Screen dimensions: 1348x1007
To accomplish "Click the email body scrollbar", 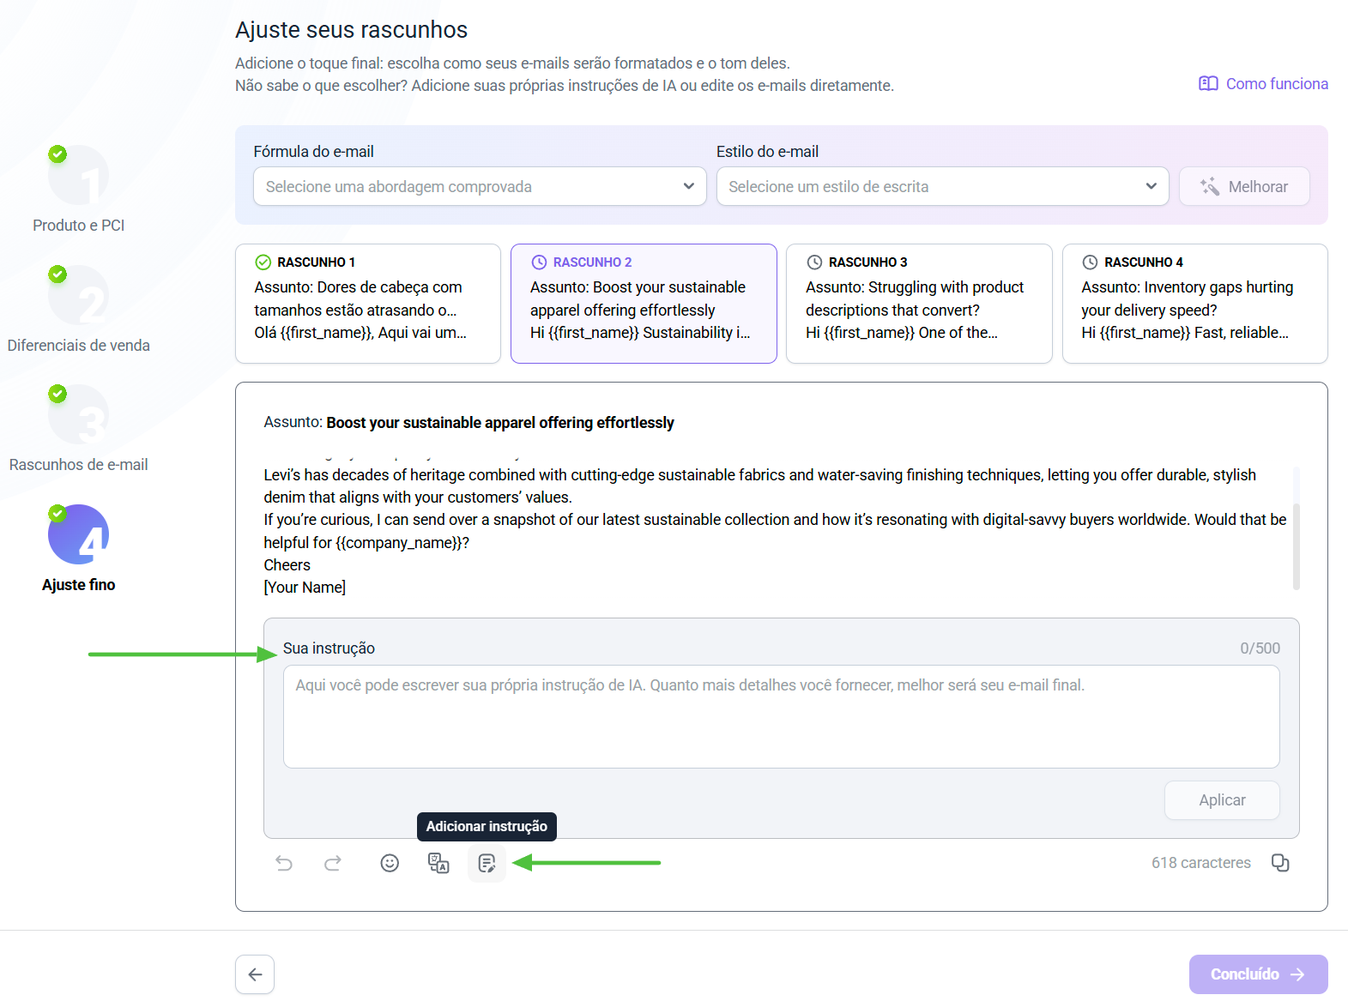I will pyautogui.click(x=1297, y=546).
